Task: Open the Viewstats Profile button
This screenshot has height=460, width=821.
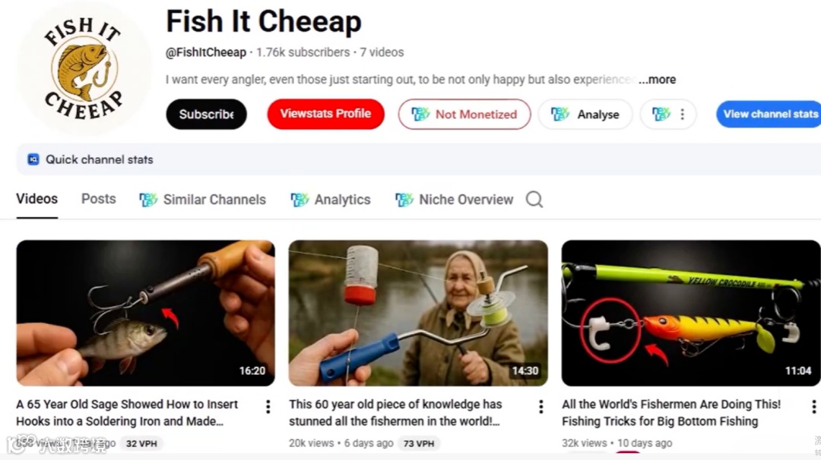Action: point(325,114)
